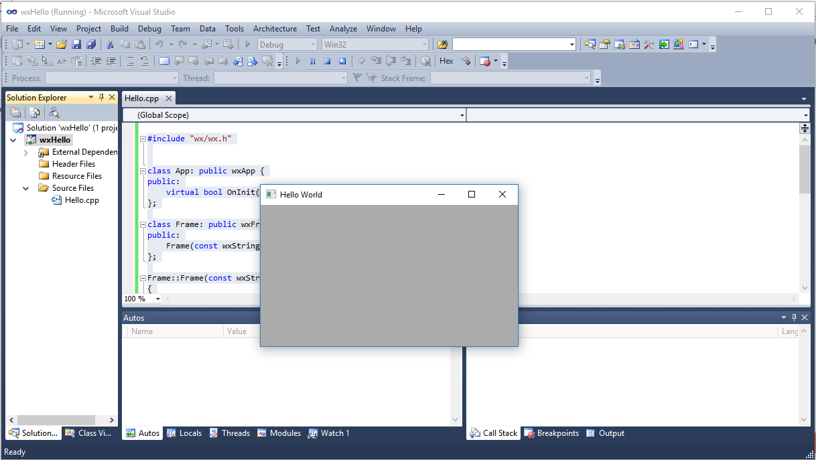Open the Debug menu
The height and width of the screenshot is (460, 816).
click(x=149, y=29)
